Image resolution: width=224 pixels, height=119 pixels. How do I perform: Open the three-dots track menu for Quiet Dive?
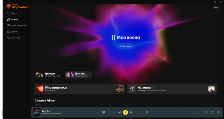52,111
